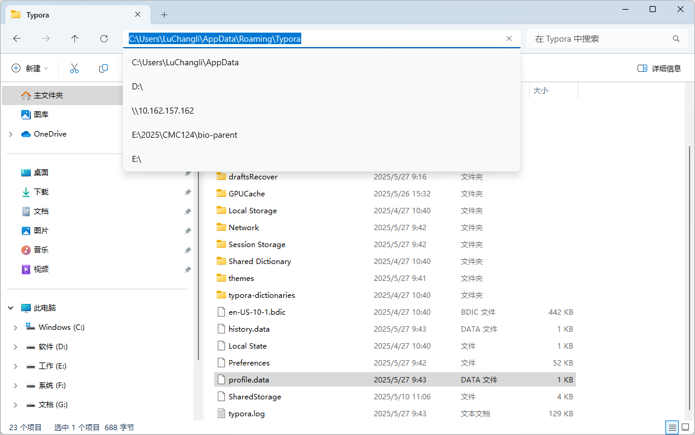The image size is (695, 435).
Task: Expand 工作 (E:) drive node
Action: 16,366
